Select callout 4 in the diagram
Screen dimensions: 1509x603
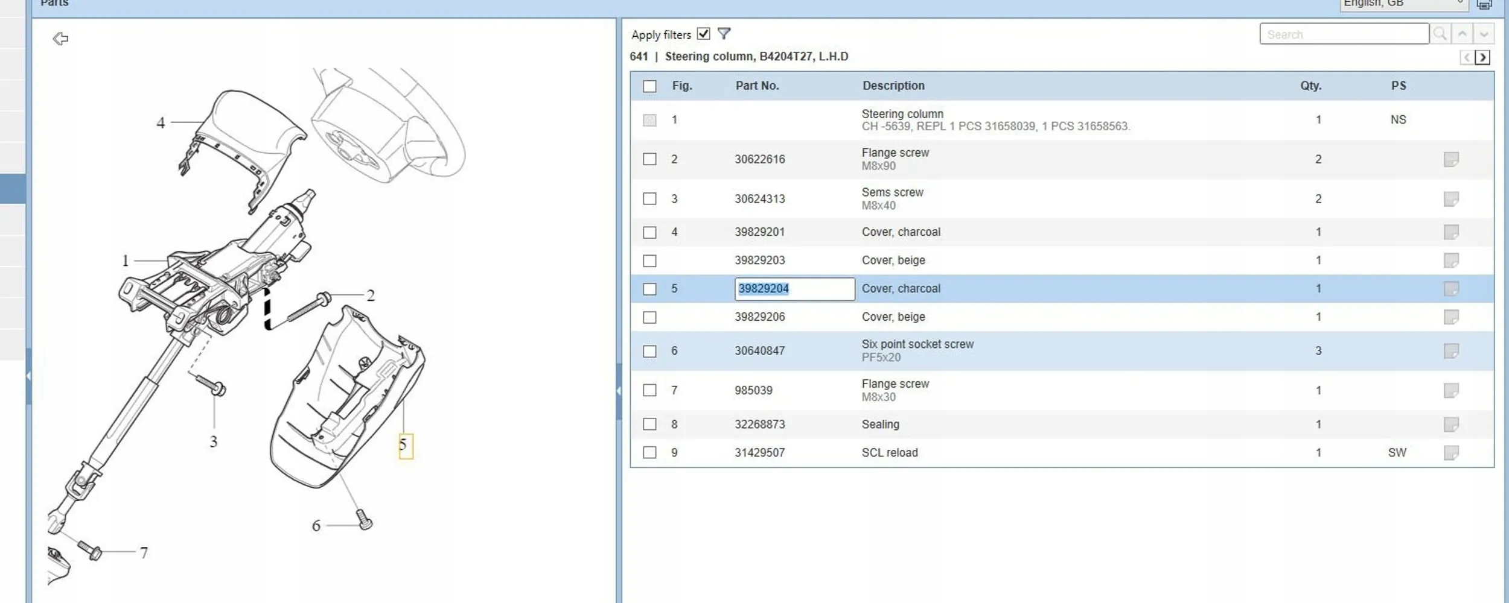point(161,123)
